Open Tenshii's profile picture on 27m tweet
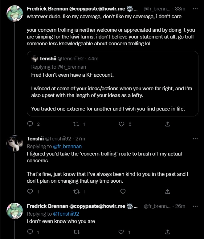The width and height of the screenshot is (204, 239). pyautogui.click(x=15, y=144)
